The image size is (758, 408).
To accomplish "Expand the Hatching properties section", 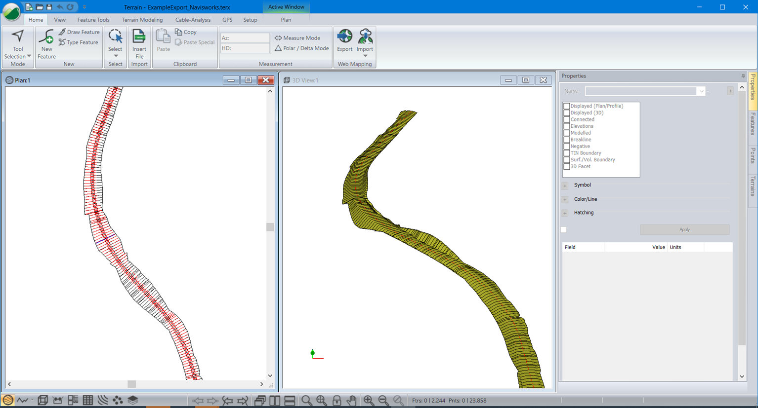I will tap(565, 213).
